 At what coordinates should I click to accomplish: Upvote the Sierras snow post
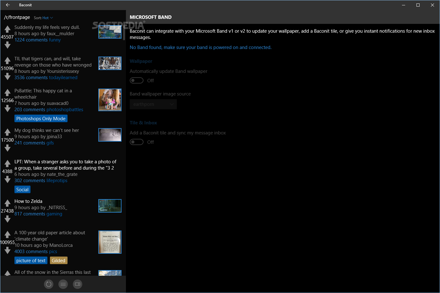[8, 273]
